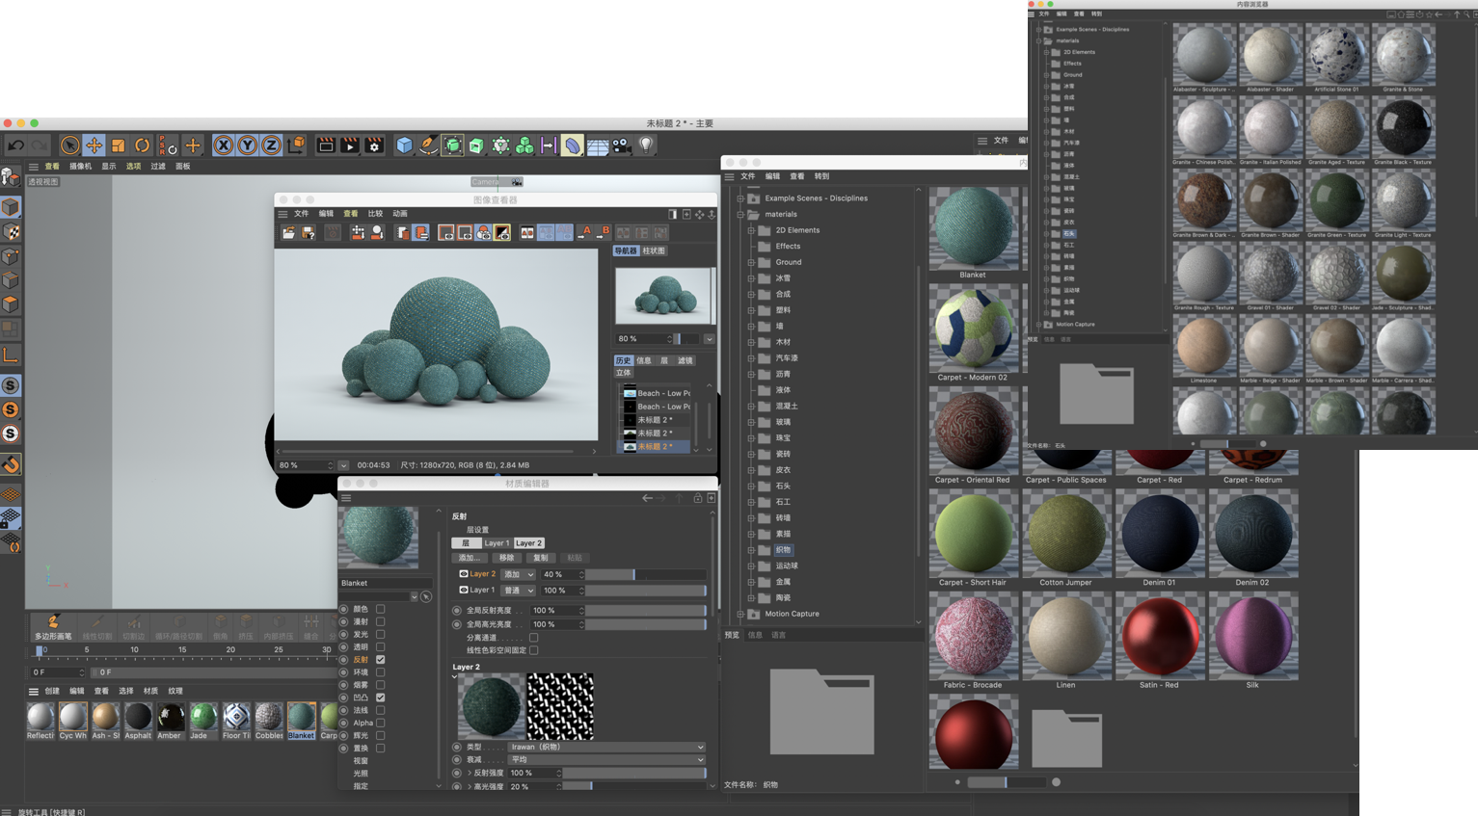1478x816 pixels.
Task: Check the 线性色彩空间固定 option
Action: coord(533,650)
